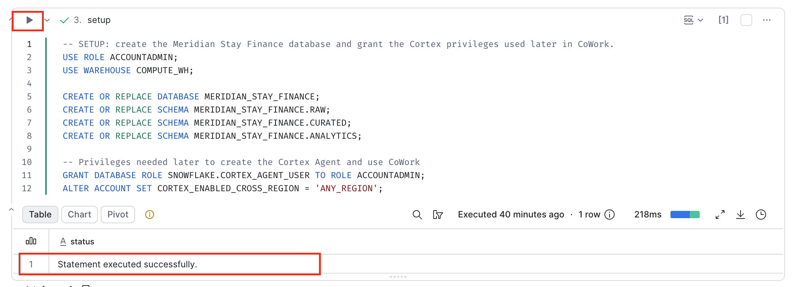Click the 'ANY_REGION' string literal
Viewport: 792px width, 287px height.
point(346,188)
